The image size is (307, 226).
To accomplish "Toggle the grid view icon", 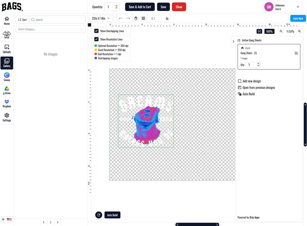I will point(143,18).
